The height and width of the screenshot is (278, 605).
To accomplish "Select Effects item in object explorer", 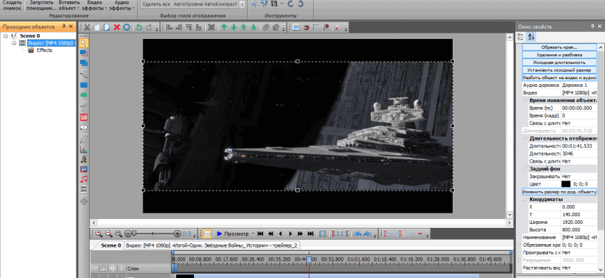I will [x=45, y=50].
